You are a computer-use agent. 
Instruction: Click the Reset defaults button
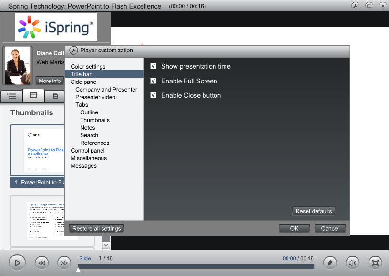pyautogui.click(x=314, y=211)
